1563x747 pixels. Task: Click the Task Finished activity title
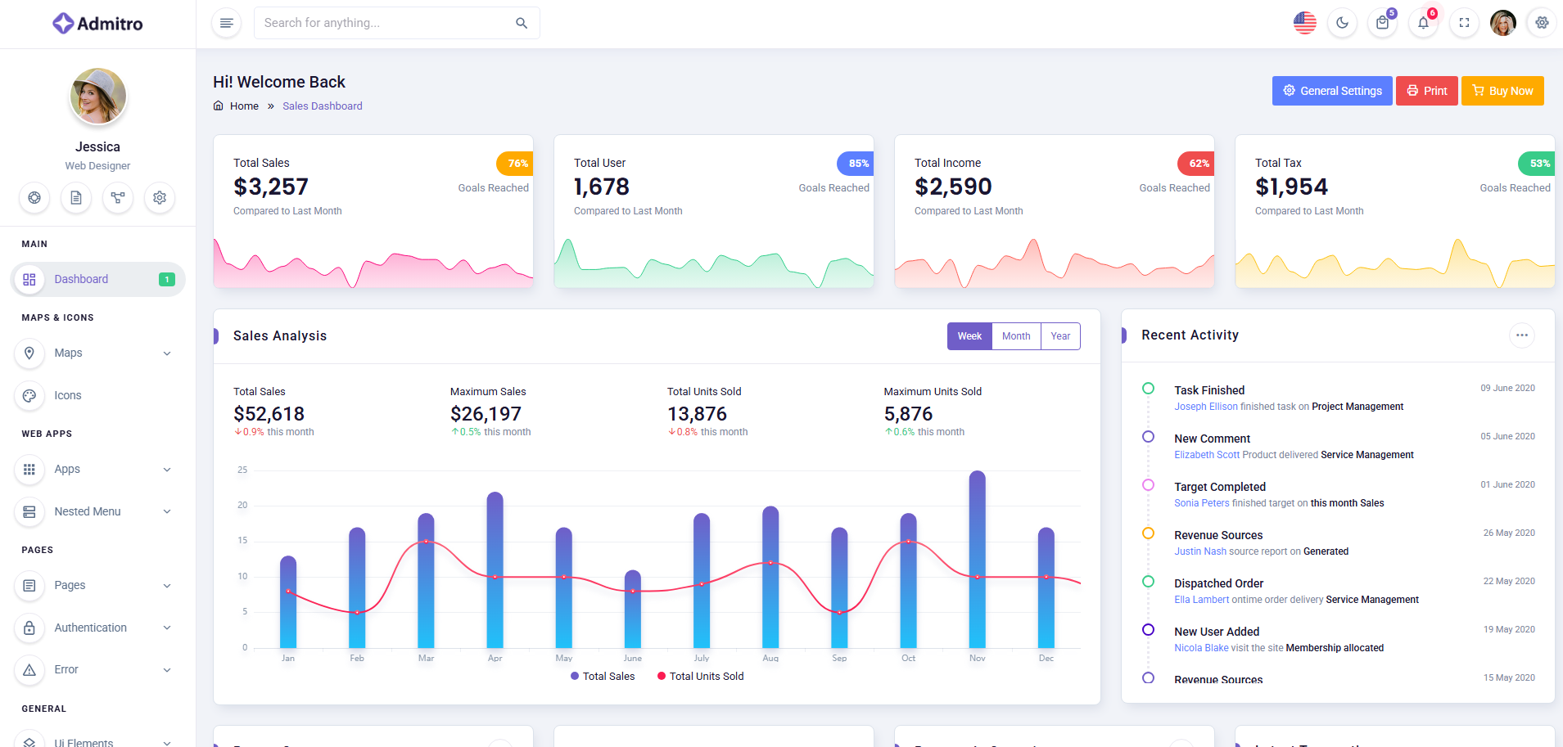click(x=1209, y=390)
